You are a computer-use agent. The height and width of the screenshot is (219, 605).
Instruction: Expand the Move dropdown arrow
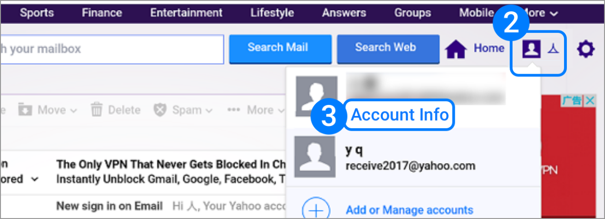pyautogui.click(x=73, y=111)
